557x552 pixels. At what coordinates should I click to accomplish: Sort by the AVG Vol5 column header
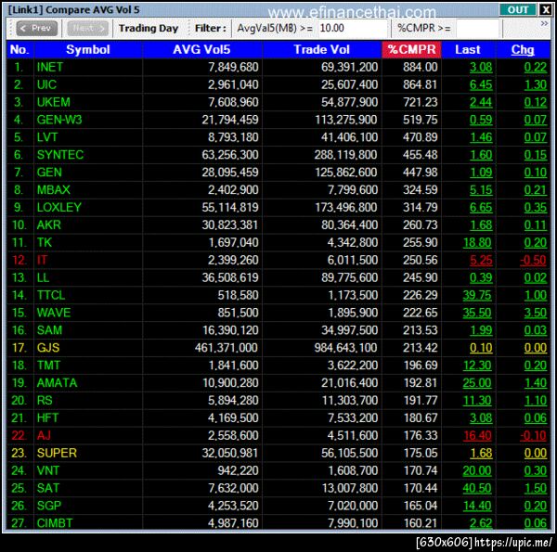[x=201, y=50]
